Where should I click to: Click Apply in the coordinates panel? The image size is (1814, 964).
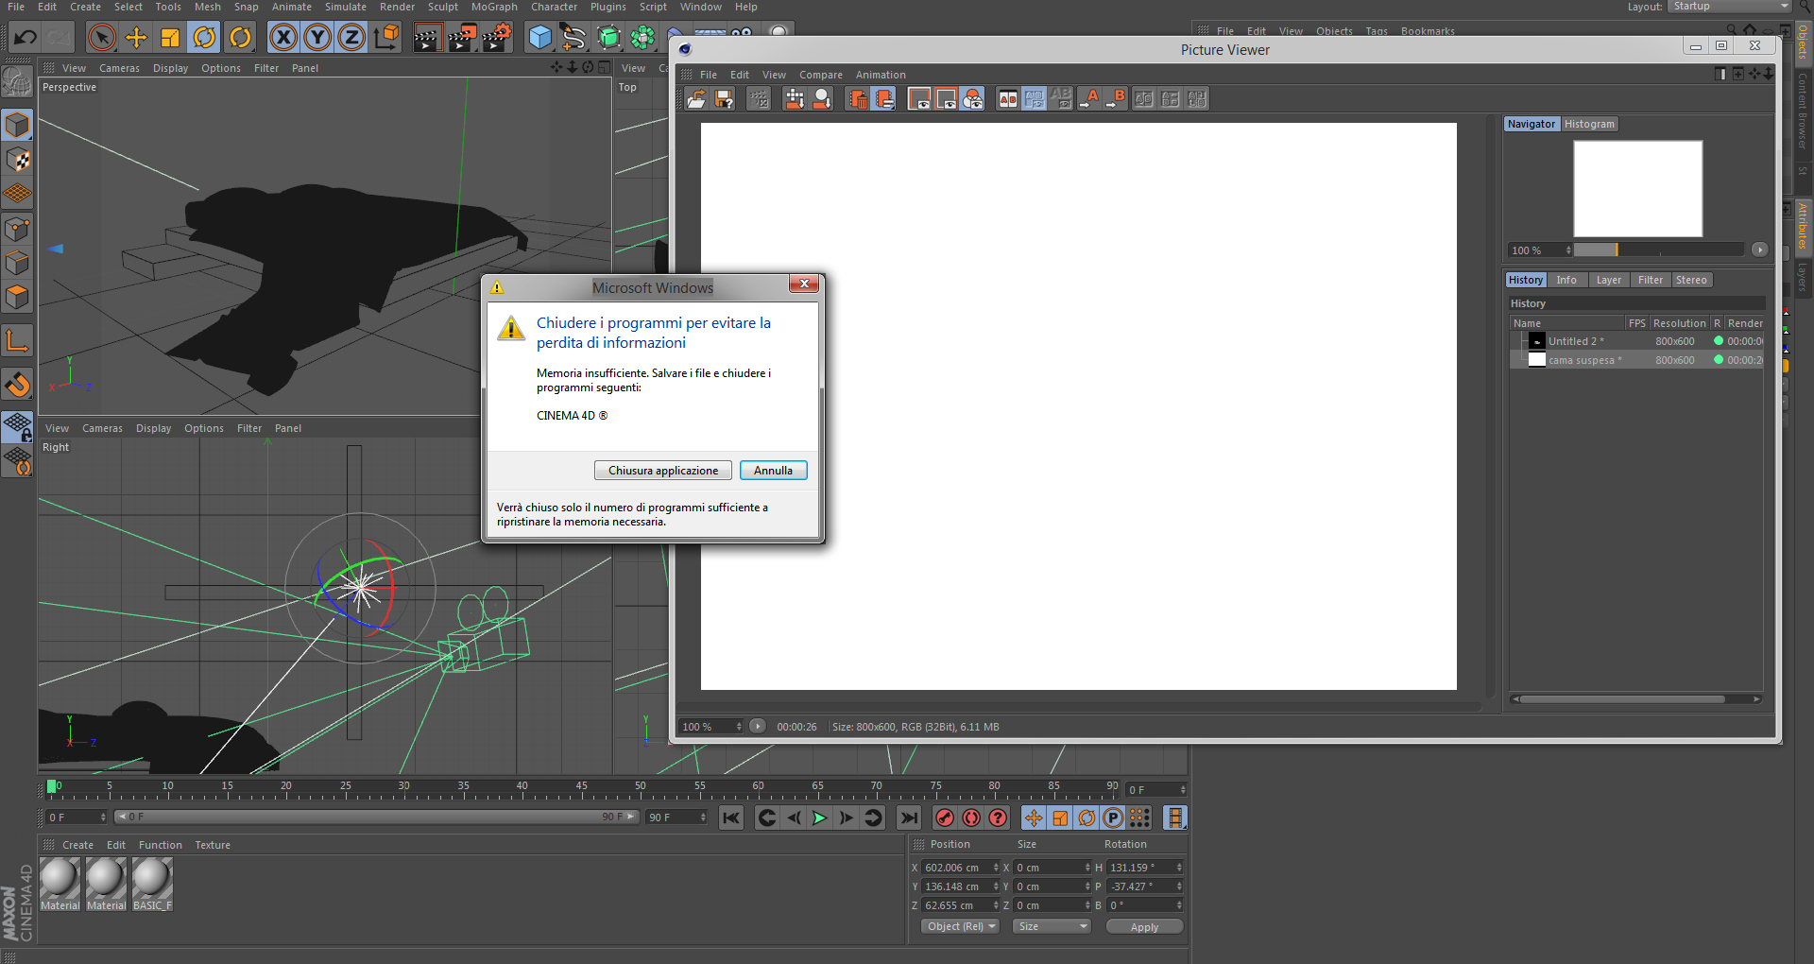(1144, 927)
